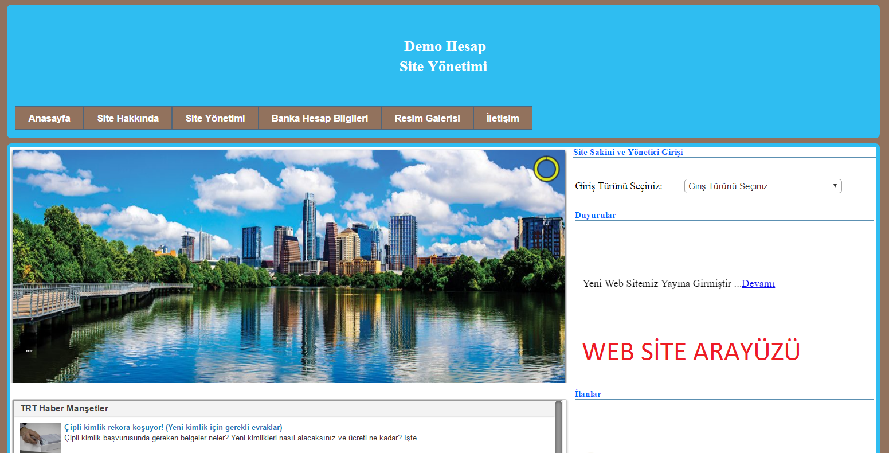Navigate to the İletişim page
Screen dimensions: 889x453
pyautogui.click(x=503, y=118)
